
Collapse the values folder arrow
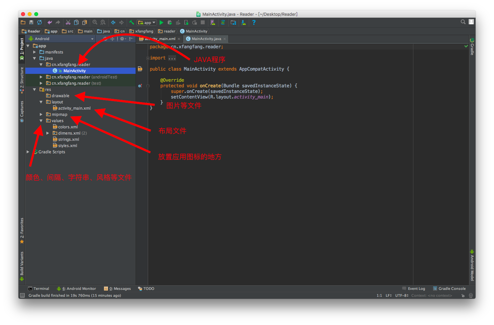(41, 121)
